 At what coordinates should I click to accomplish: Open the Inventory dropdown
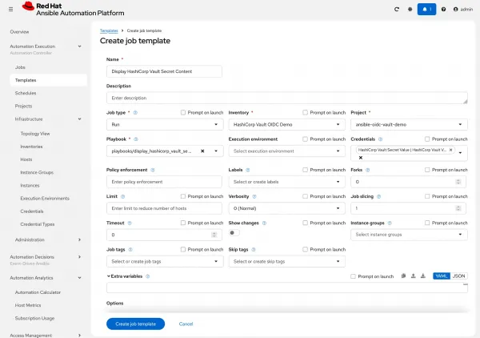click(x=287, y=124)
